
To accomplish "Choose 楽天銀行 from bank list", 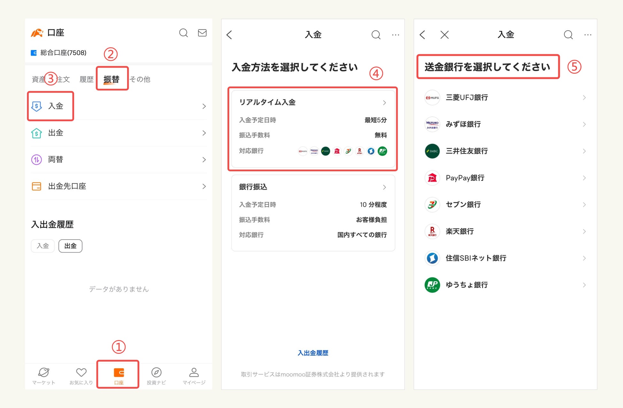I will [460, 231].
